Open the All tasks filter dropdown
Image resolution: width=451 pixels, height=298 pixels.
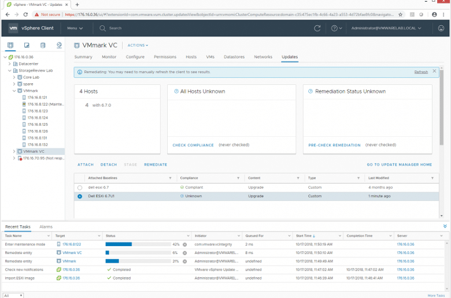tap(13, 296)
